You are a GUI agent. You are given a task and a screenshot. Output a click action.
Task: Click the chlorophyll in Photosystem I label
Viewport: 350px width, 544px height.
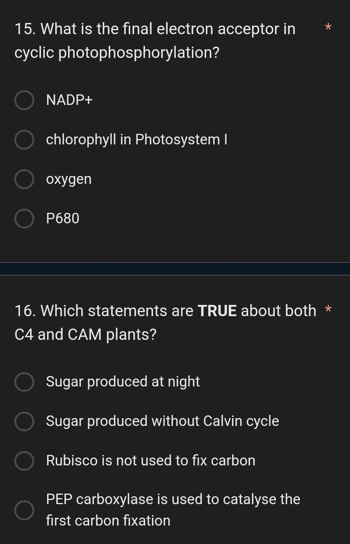pos(137,139)
